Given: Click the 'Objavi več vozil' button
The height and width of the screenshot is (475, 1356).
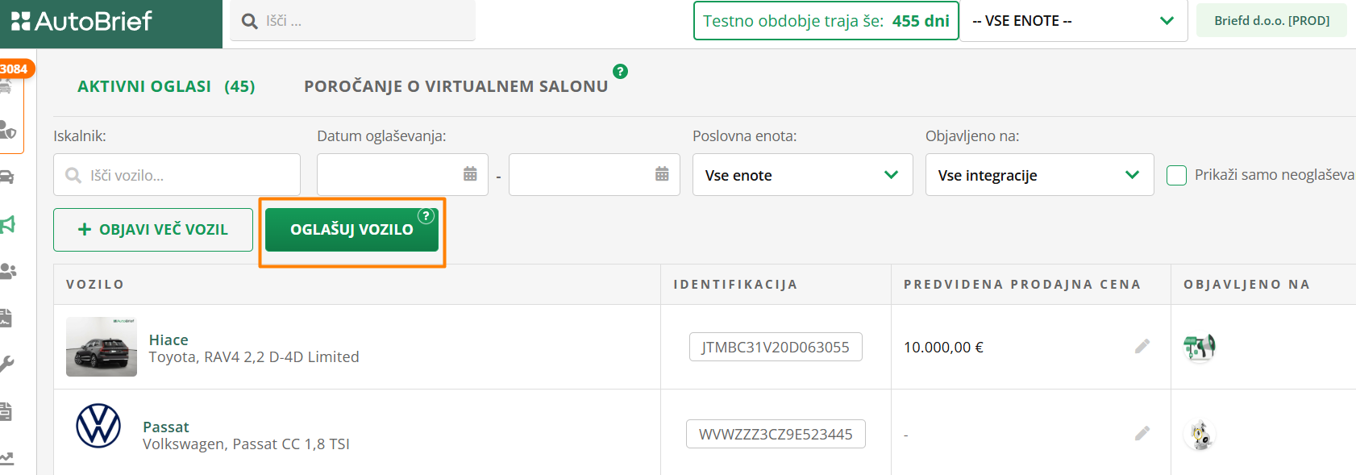Looking at the screenshot, I should pyautogui.click(x=153, y=230).
